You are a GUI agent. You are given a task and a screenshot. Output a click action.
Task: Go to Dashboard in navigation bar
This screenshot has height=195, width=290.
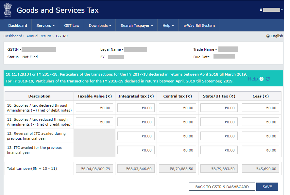pyautogui.click(x=18, y=26)
